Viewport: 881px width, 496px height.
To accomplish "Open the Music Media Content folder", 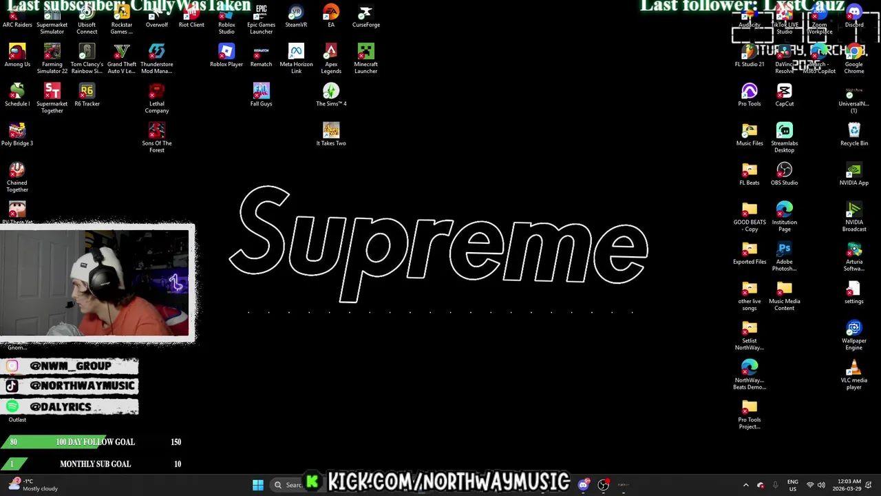I will click(x=785, y=296).
